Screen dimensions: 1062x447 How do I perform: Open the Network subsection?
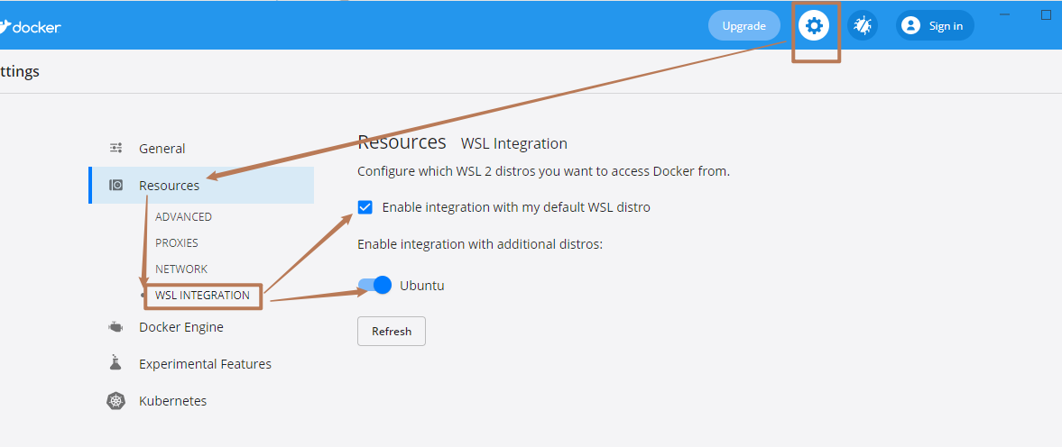(x=181, y=269)
